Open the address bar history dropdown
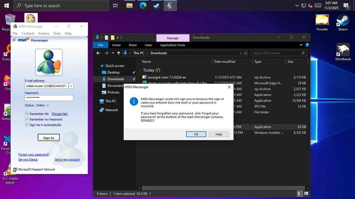This screenshot has height=199, width=355. coord(240,53)
